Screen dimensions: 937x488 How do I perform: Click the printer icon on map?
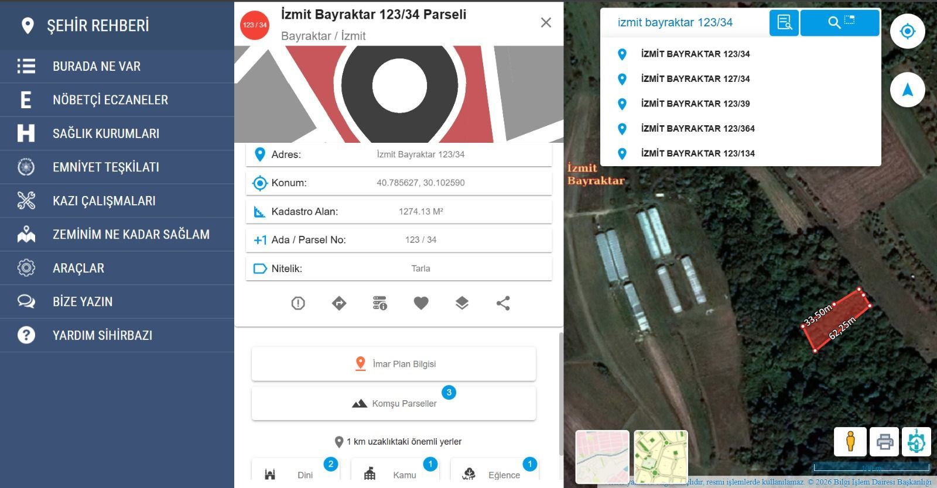884,441
